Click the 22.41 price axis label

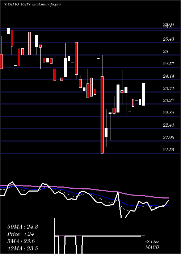(169, 125)
